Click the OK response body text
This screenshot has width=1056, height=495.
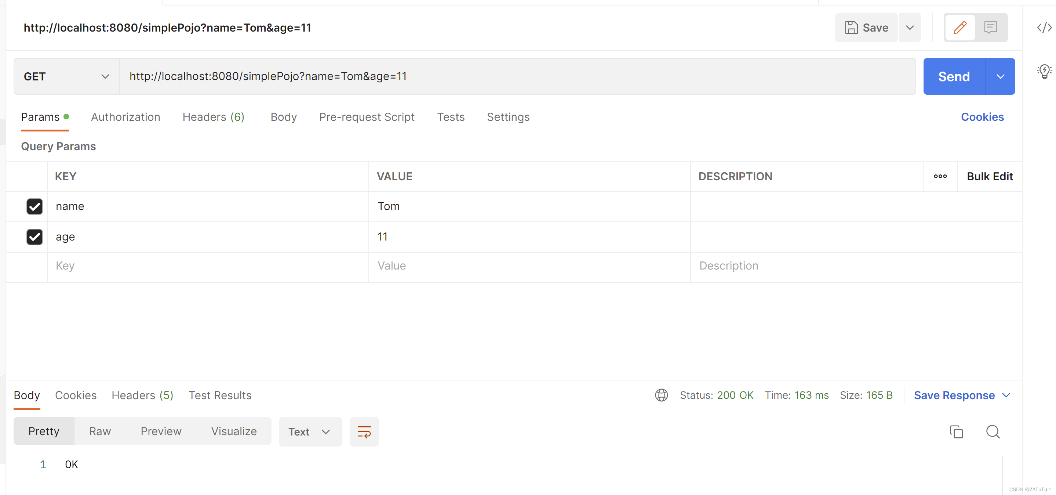click(71, 464)
